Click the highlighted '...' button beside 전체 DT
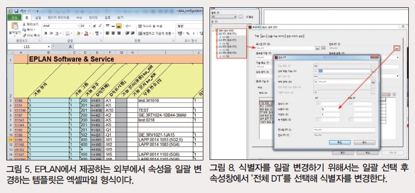The width and height of the screenshot is (415, 193). coord(396,48)
